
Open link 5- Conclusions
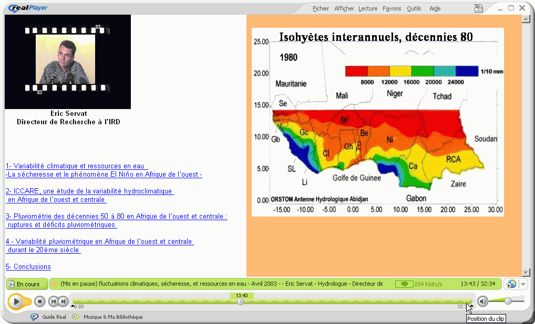click(28, 267)
